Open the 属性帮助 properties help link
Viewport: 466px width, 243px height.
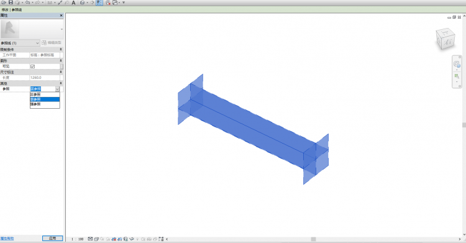pyautogui.click(x=7, y=239)
